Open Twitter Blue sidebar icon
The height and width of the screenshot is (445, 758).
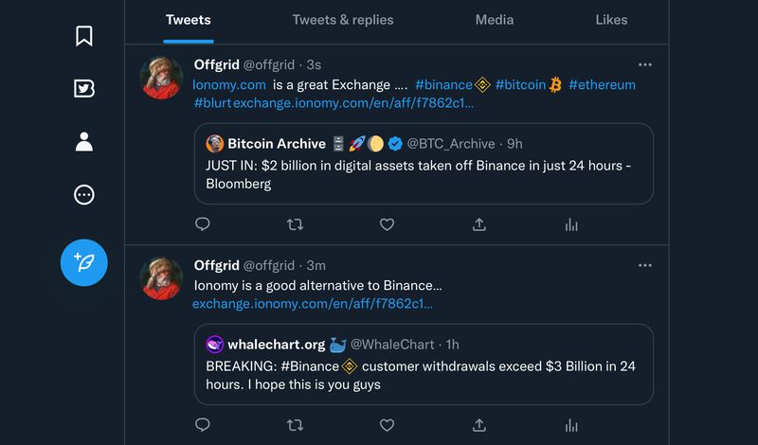[83, 89]
